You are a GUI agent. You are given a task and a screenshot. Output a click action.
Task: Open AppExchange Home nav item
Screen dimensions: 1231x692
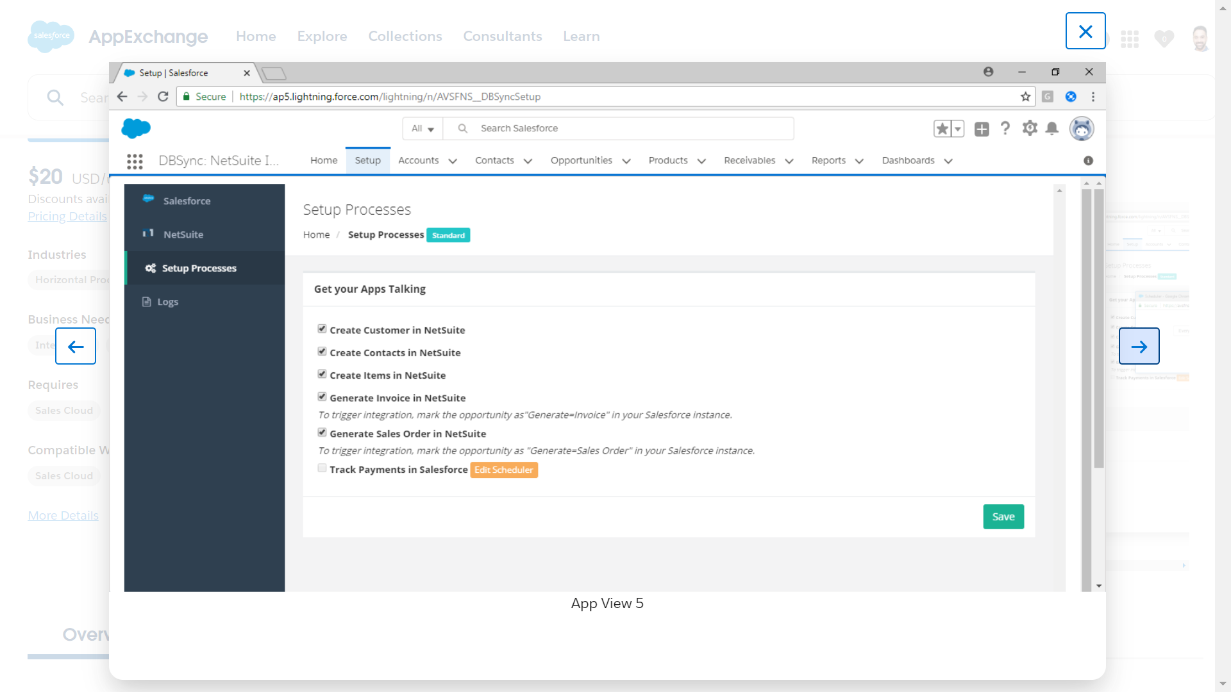(256, 37)
